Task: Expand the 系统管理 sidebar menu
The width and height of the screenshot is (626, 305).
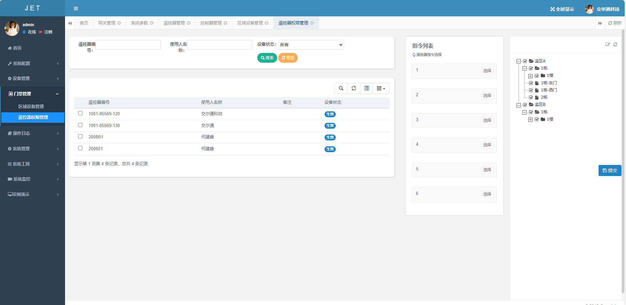Action: (x=33, y=149)
